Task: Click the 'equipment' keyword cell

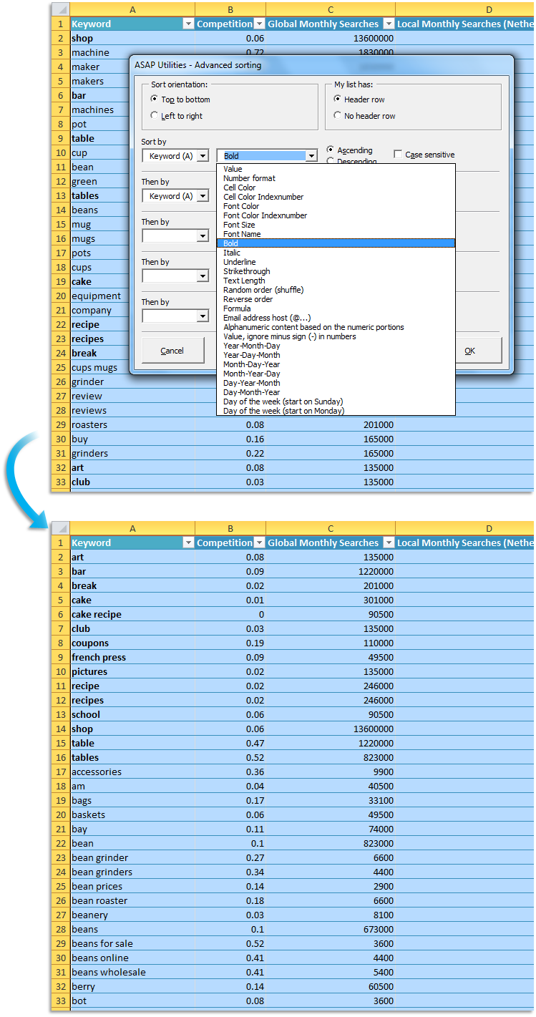Action: (x=99, y=296)
